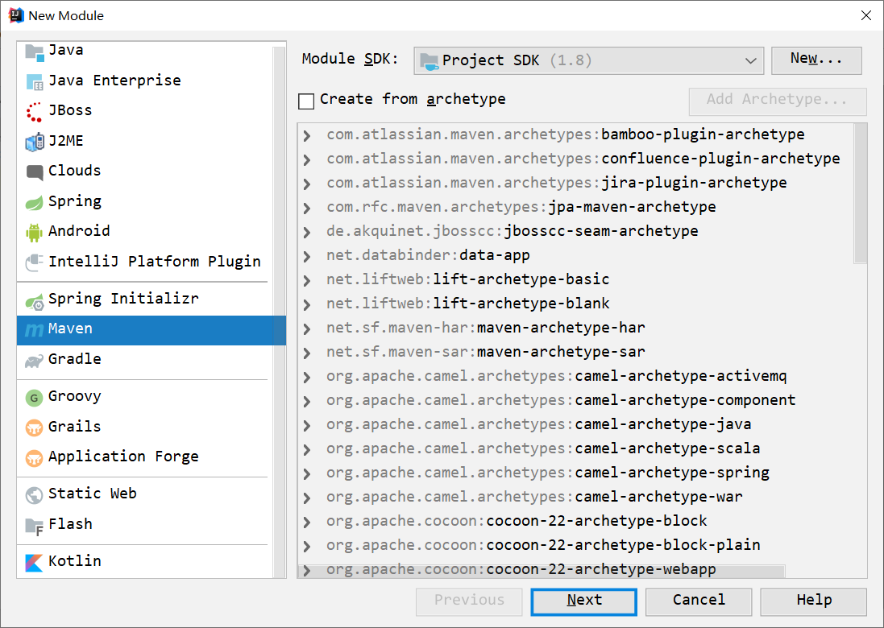884x628 pixels.
Task: Open the Module SDK dropdown
Action: click(x=588, y=60)
